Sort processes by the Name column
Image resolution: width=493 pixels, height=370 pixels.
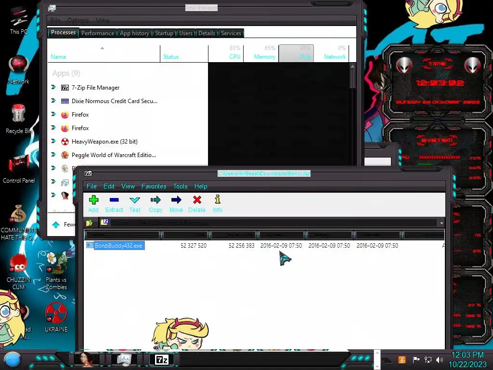click(104, 54)
